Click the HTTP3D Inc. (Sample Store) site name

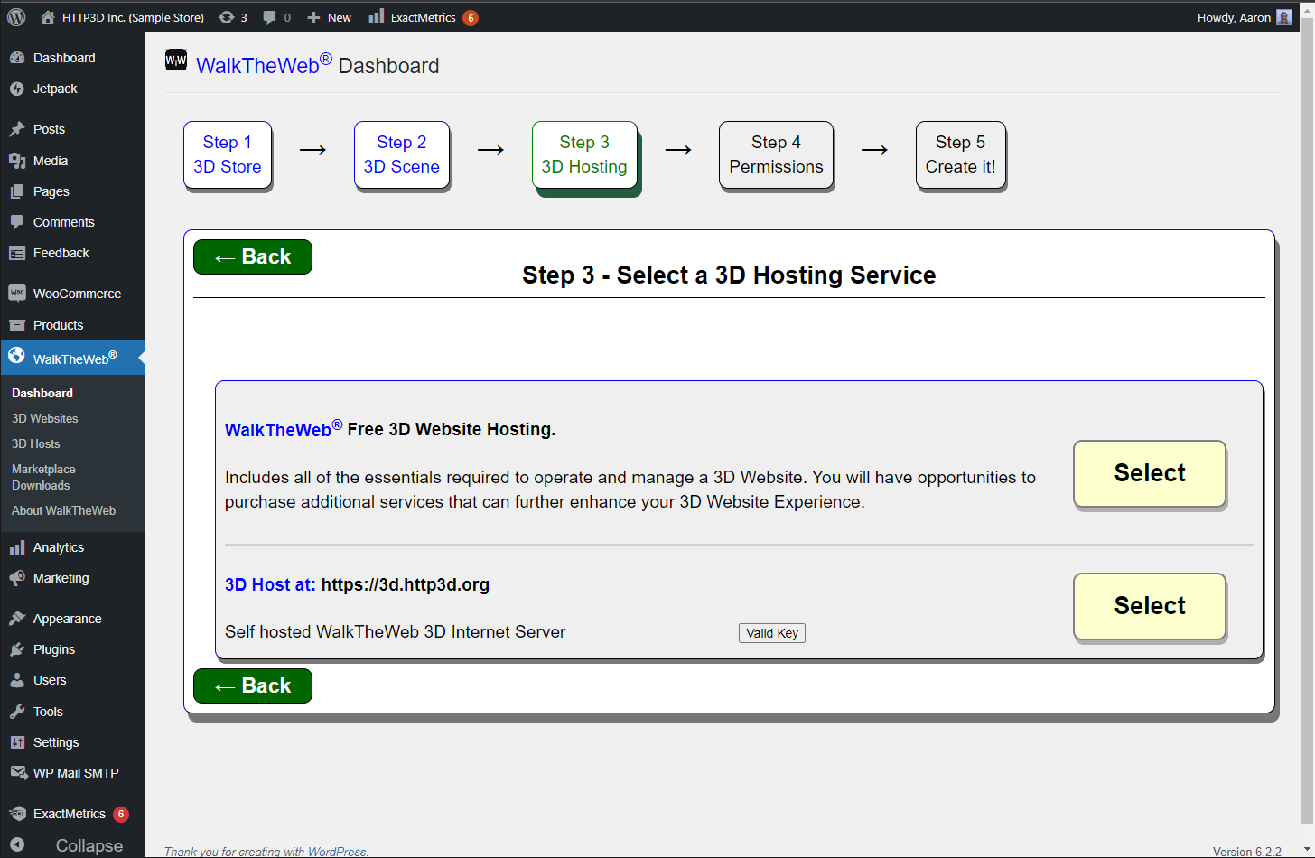pyautogui.click(x=133, y=17)
